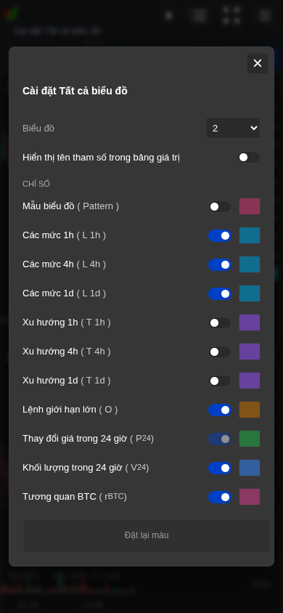The height and width of the screenshot is (613, 283).
Task: Open the Pattern color swatch
Action: [x=250, y=206]
